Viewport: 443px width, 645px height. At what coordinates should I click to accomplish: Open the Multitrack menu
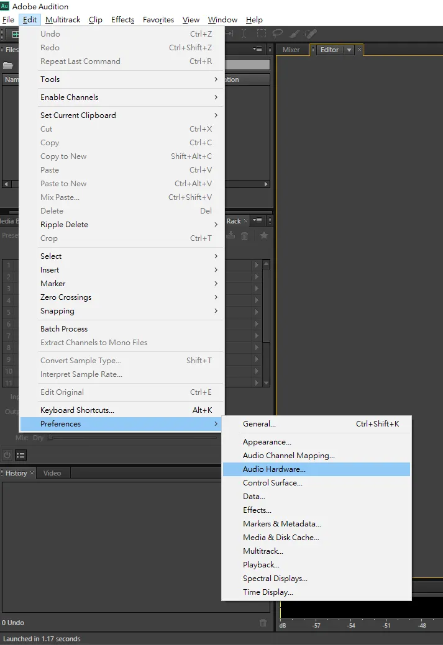pyautogui.click(x=63, y=20)
